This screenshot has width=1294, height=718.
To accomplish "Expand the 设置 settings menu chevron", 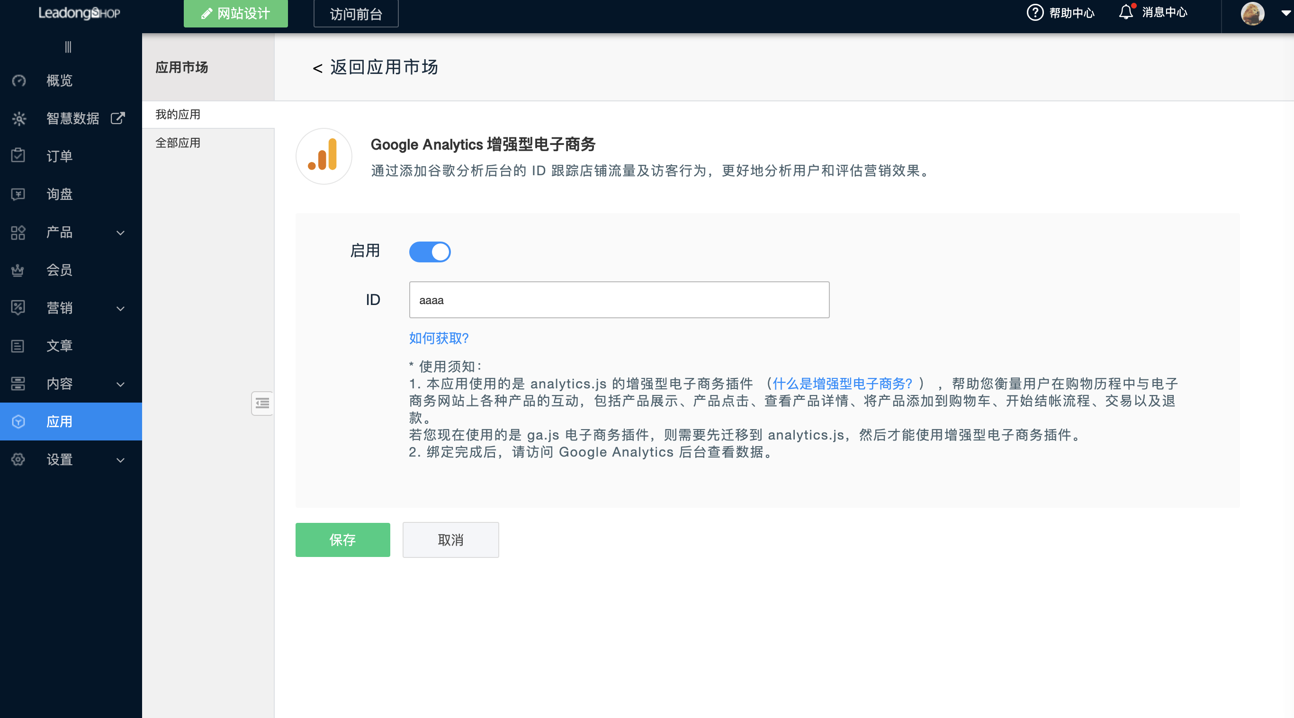I will (x=121, y=460).
